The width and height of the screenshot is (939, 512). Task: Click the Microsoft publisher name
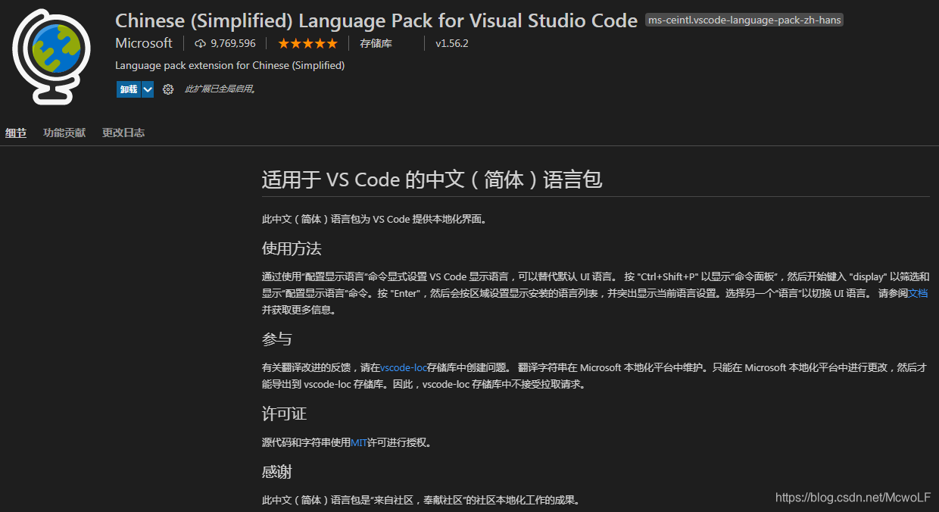pos(144,43)
